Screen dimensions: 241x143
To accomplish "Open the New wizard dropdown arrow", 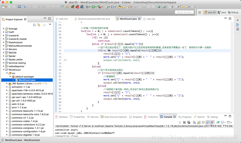I will coord(6,7).
